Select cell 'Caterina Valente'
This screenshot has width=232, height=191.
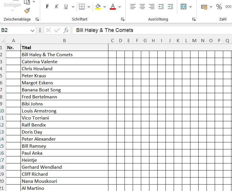pyautogui.click(x=64, y=62)
